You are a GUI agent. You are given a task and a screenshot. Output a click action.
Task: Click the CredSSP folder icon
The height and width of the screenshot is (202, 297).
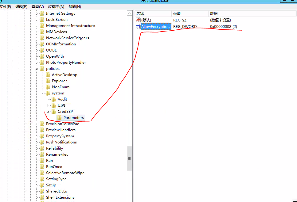[x=54, y=112]
